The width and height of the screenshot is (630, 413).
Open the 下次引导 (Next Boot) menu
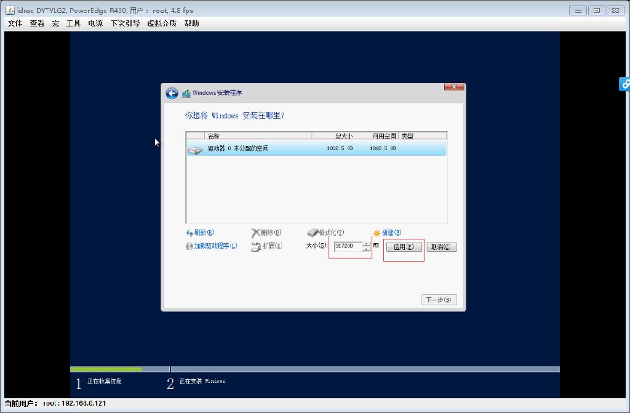point(126,23)
